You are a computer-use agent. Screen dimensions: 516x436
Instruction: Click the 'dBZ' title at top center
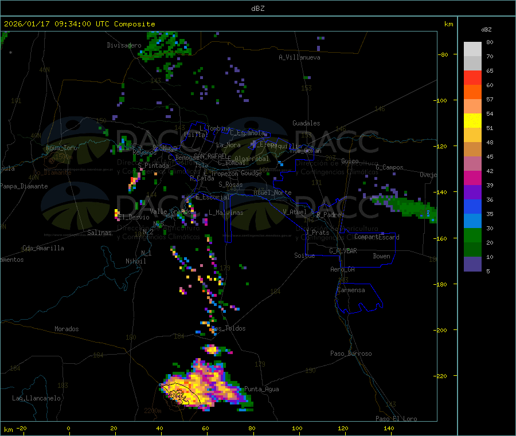point(257,9)
